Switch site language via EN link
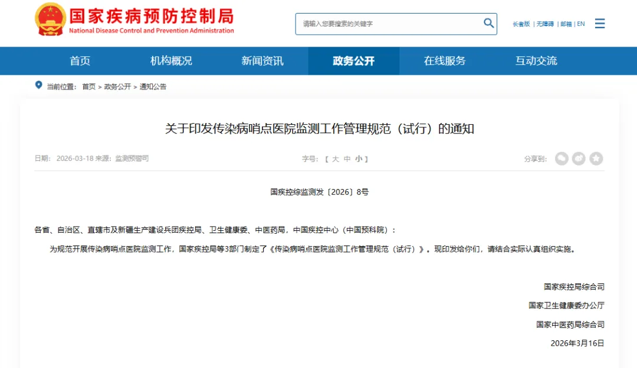This screenshot has height=368, width=637. [581, 24]
